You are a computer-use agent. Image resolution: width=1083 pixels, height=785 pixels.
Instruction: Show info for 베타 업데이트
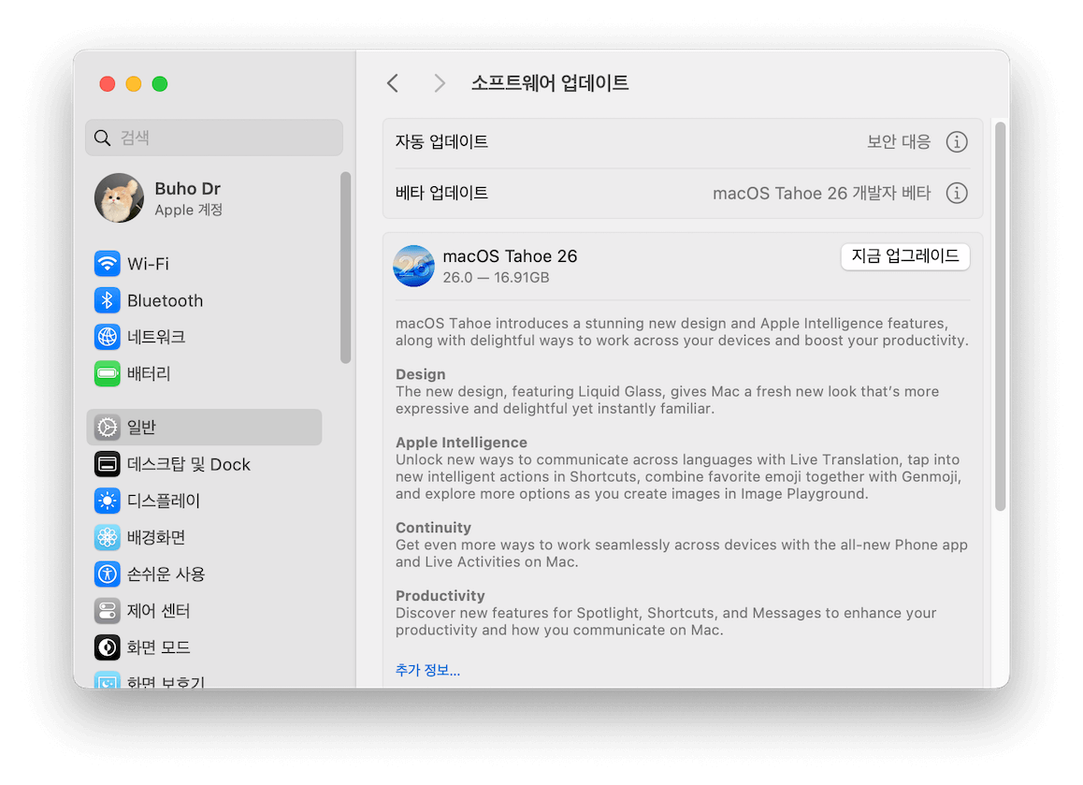tap(956, 193)
